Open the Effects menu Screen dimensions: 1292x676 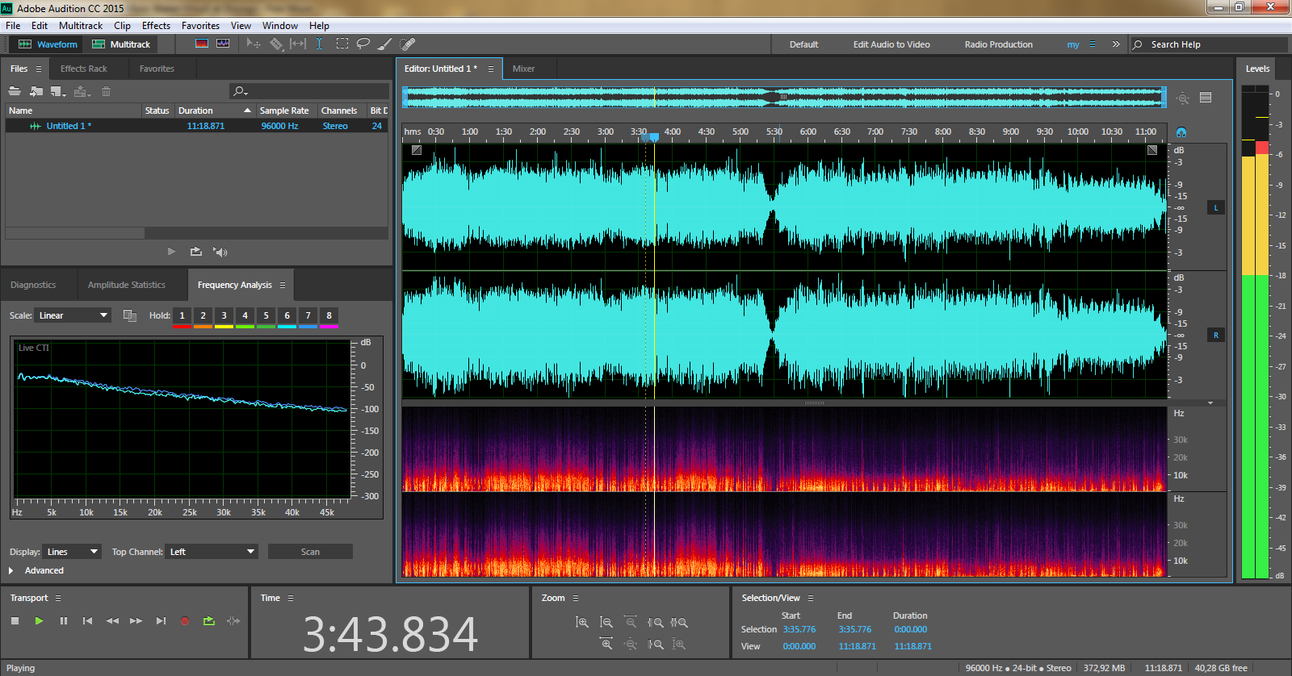[x=156, y=26]
